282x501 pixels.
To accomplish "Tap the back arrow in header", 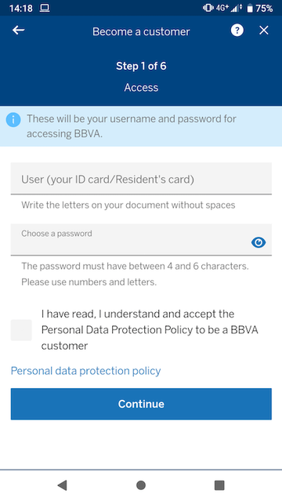I will 19,31.
